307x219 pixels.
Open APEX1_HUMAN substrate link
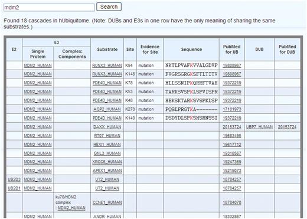point(107,171)
